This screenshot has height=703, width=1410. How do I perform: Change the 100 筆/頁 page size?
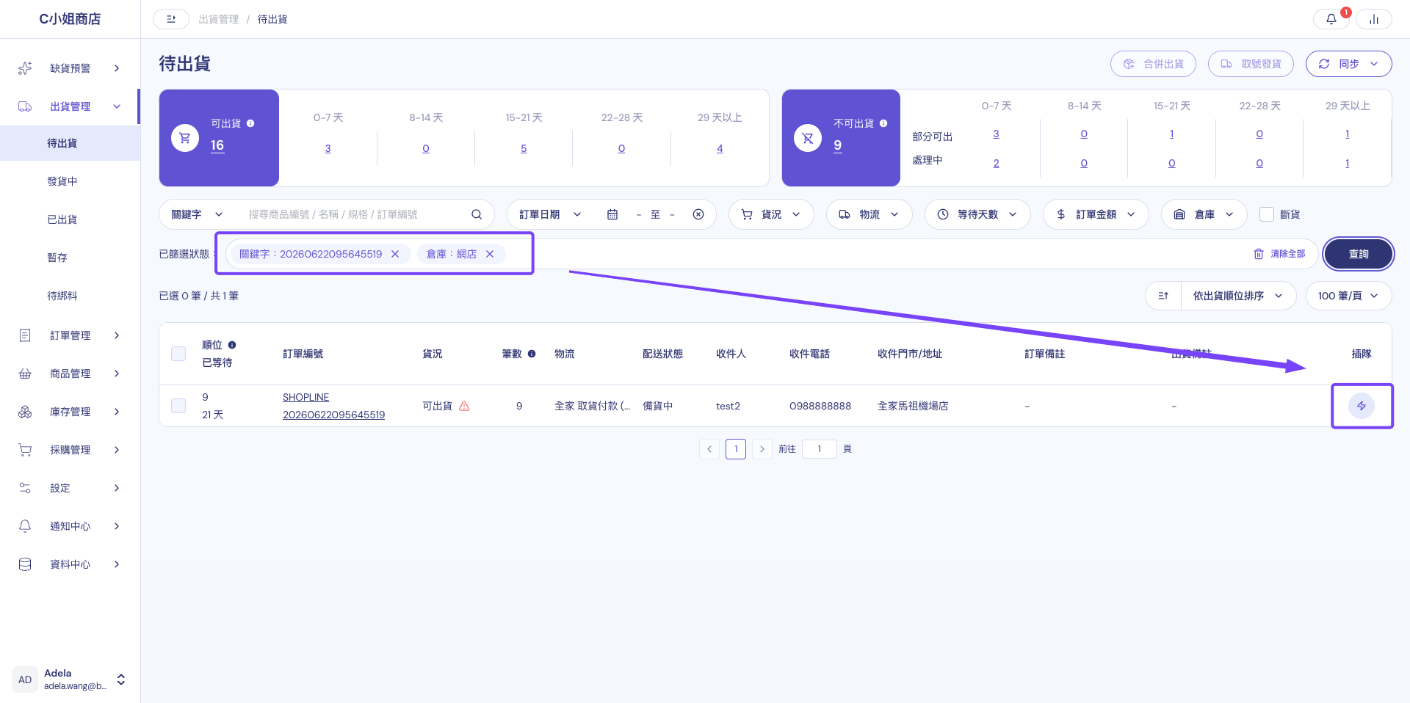pyautogui.click(x=1348, y=296)
